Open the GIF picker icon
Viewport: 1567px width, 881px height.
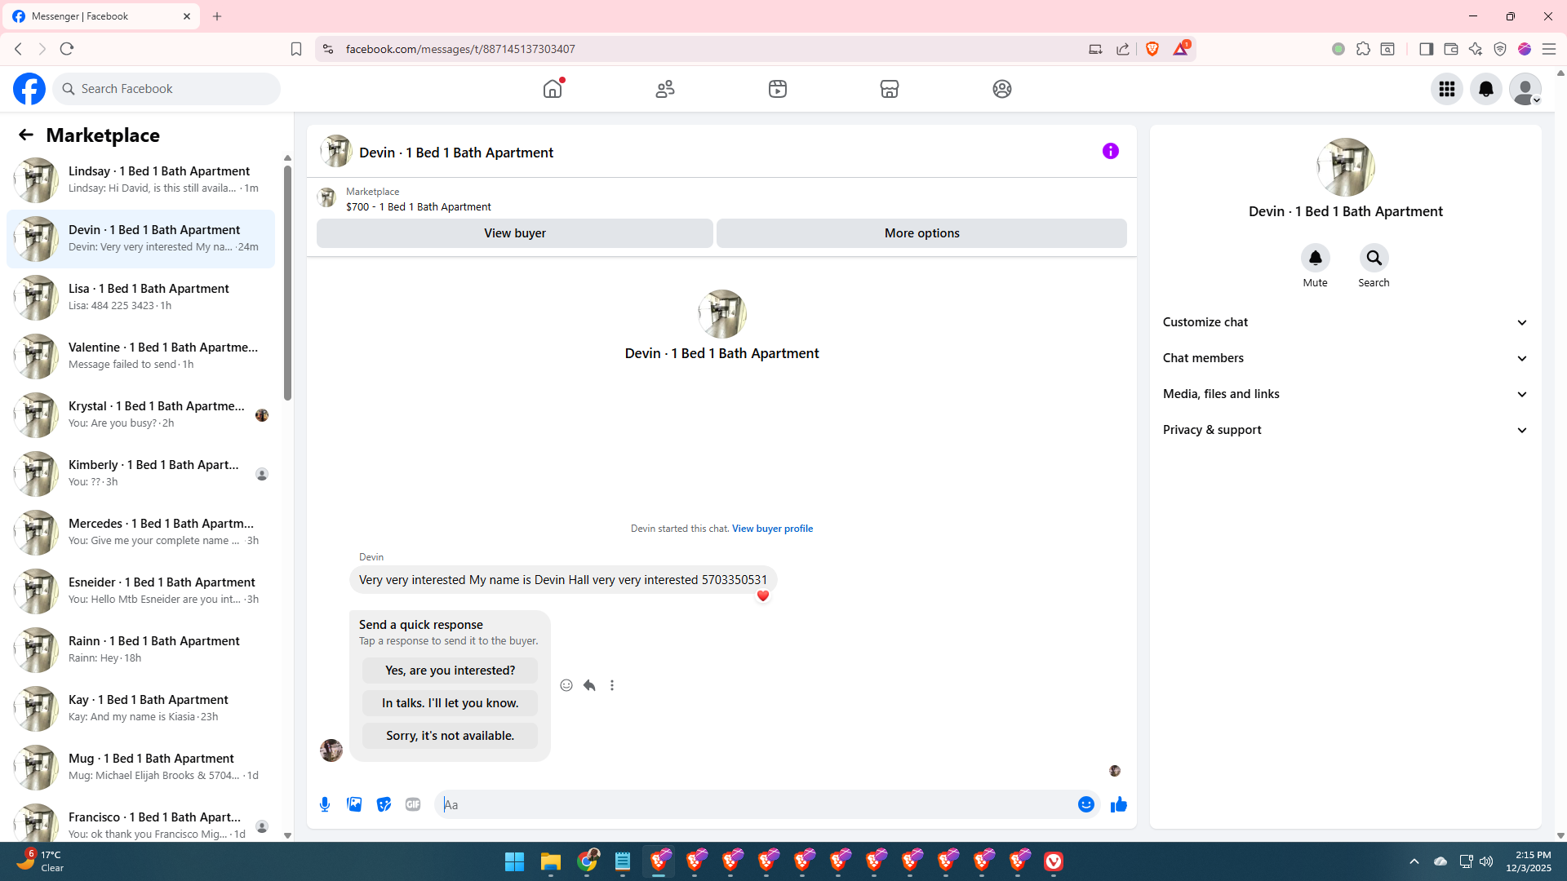[x=413, y=804]
